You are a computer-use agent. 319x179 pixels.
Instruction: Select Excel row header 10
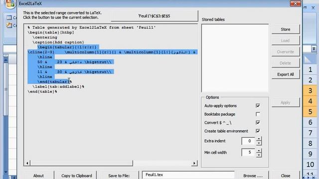tap(310, 165)
